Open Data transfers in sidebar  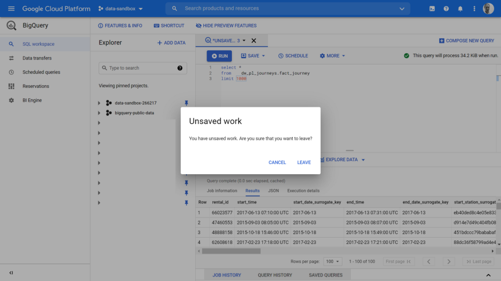[x=45, y=58]
